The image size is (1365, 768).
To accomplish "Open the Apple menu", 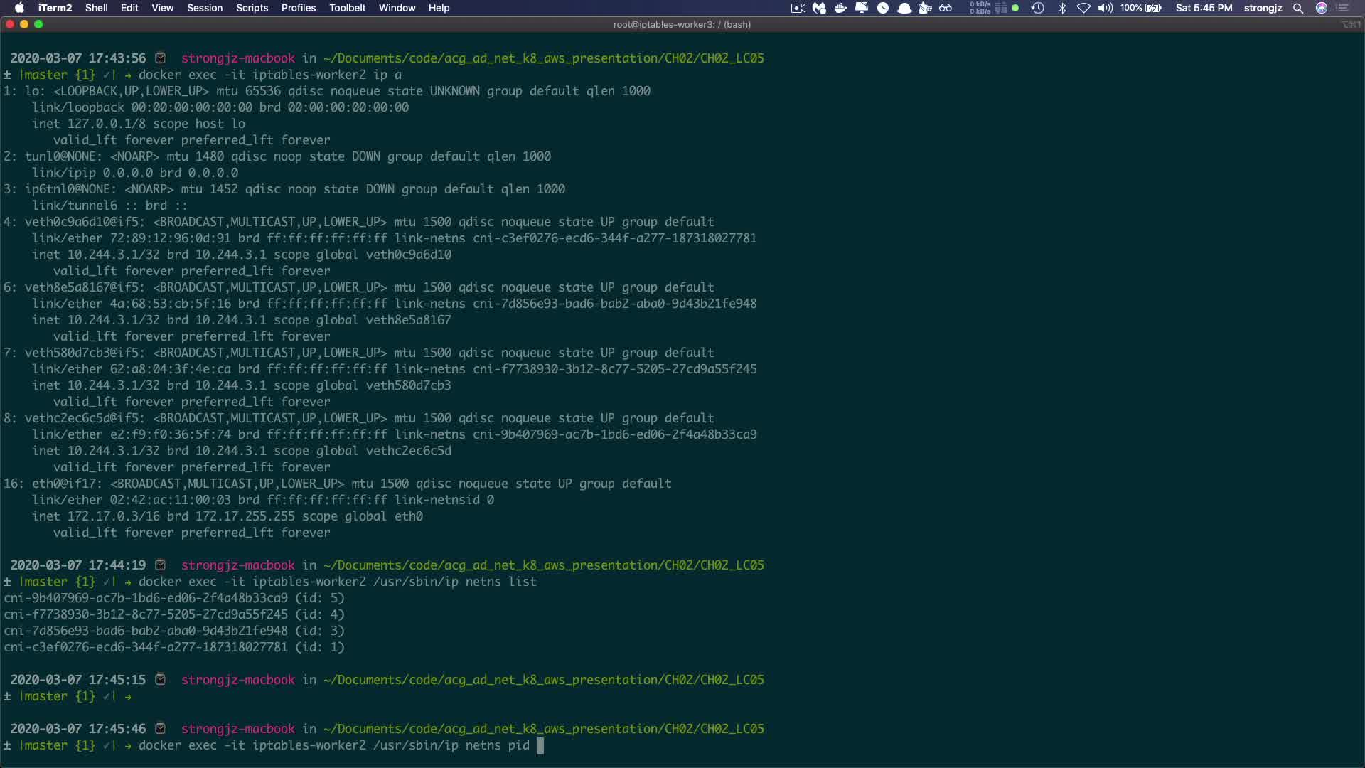I will 19,8.
